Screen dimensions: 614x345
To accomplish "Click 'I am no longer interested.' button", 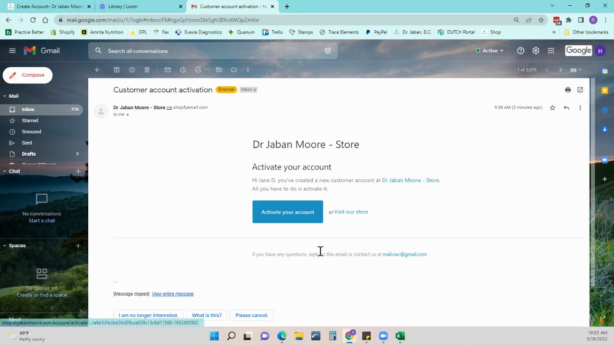I will point(148,315).
